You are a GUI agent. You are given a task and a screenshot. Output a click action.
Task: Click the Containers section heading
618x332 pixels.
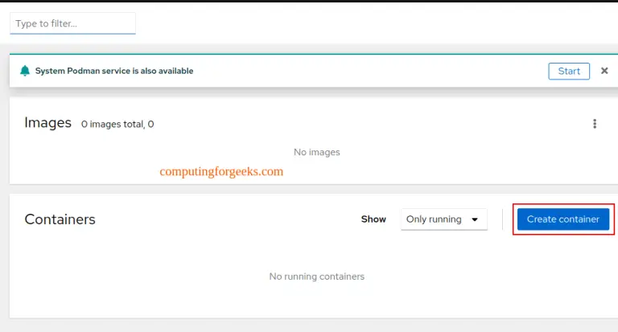(x=60, y=219)
